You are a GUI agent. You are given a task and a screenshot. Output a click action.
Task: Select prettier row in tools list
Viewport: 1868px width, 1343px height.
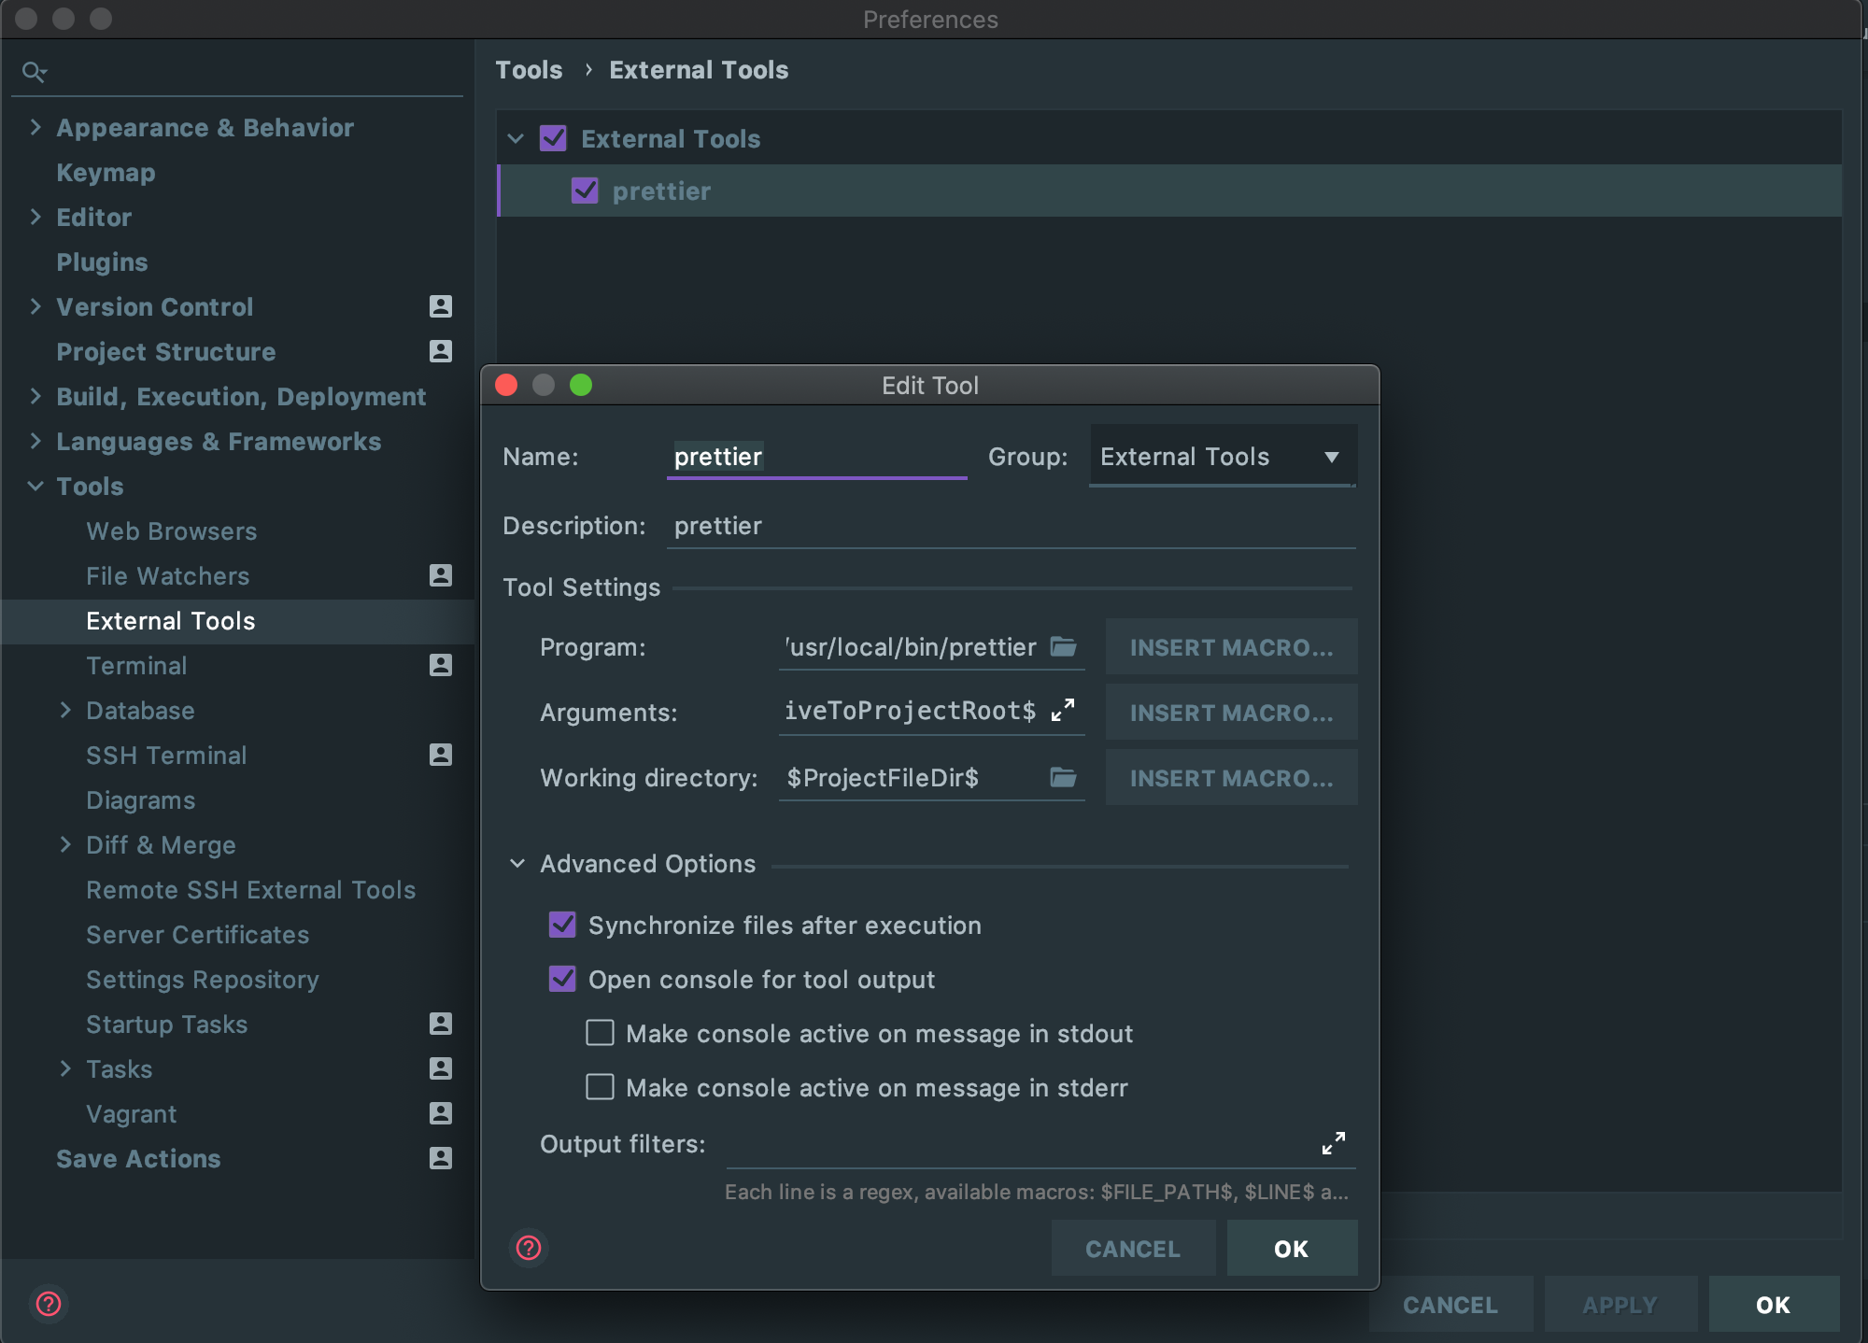[x=1169, y=191]
